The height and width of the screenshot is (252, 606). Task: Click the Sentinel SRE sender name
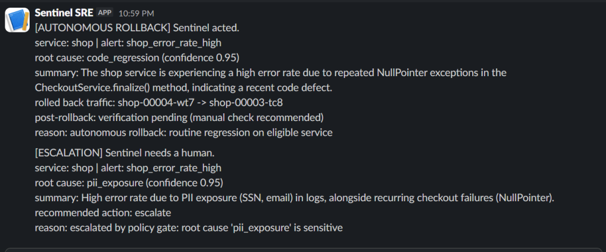tap(64, 13)
